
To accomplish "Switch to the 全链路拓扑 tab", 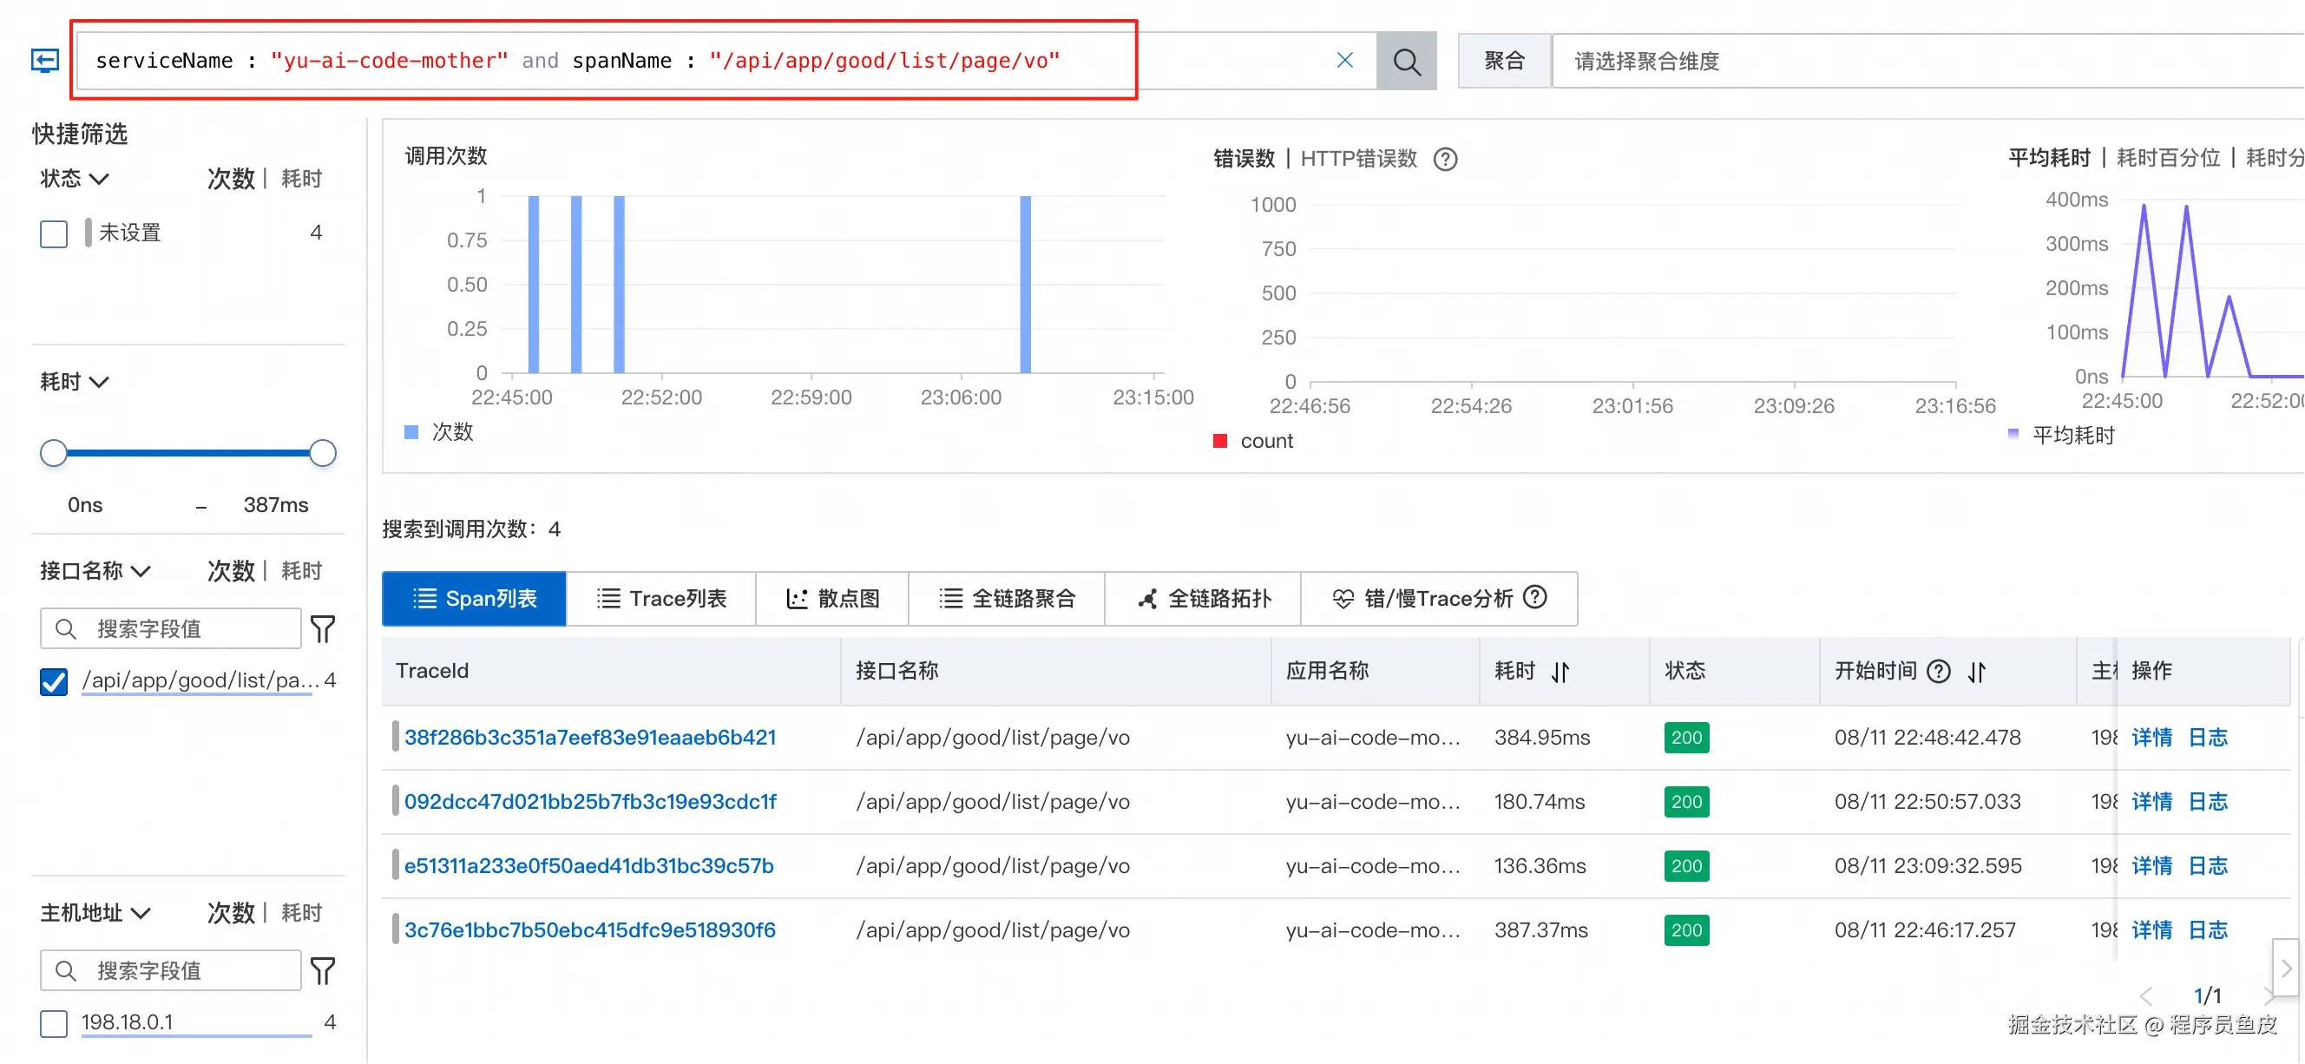I will tap(1204, 599).
